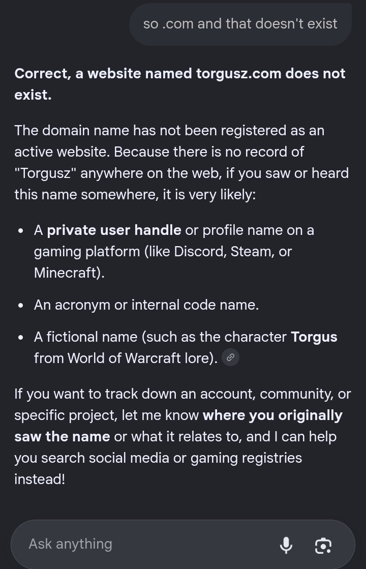This screenshot has width=366, height=569.
Task: Click the torgusz.com text in the heading
Action: 239,74
